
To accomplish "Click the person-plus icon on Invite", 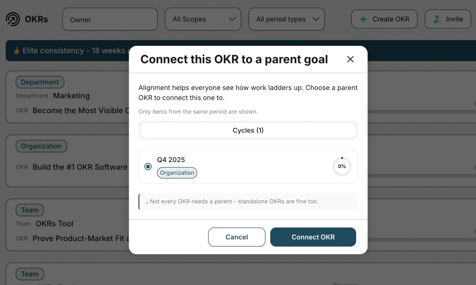I will (x=437, y=19).
